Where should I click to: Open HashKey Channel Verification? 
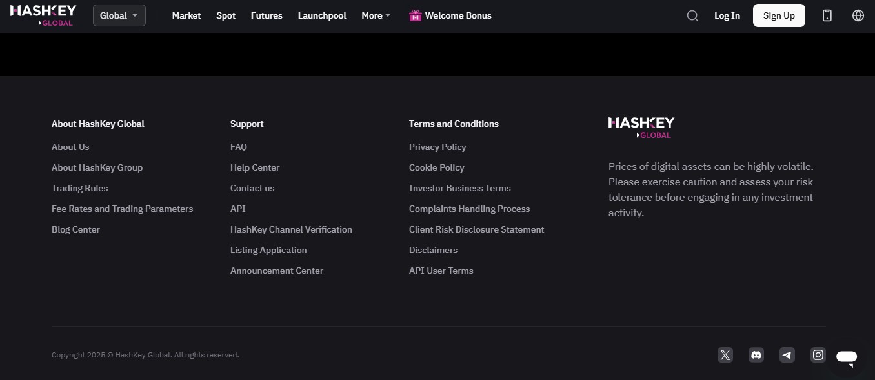[291, 229]
